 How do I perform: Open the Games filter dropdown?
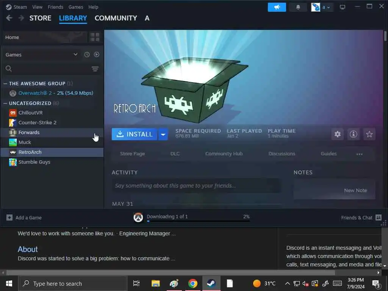click(x=42, y=55)
